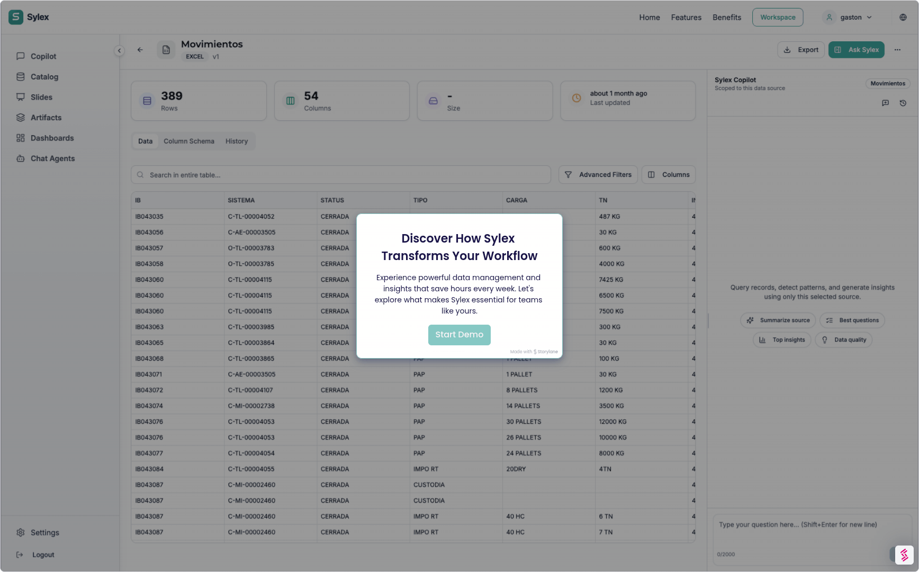Click the Movimientos scope tag

coord(888,84)
